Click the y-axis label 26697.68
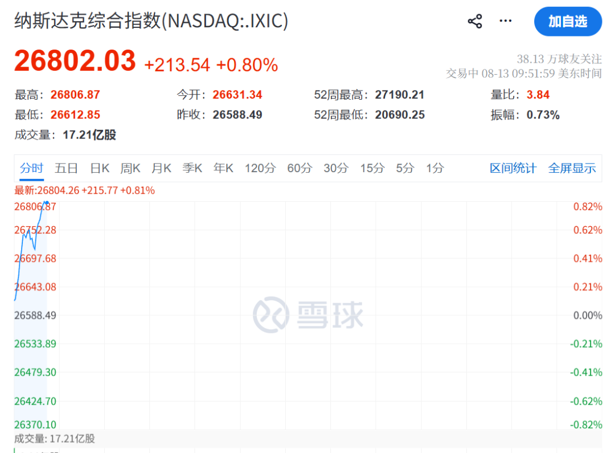This screenshot has height=453, width=615. pos(35,258)
